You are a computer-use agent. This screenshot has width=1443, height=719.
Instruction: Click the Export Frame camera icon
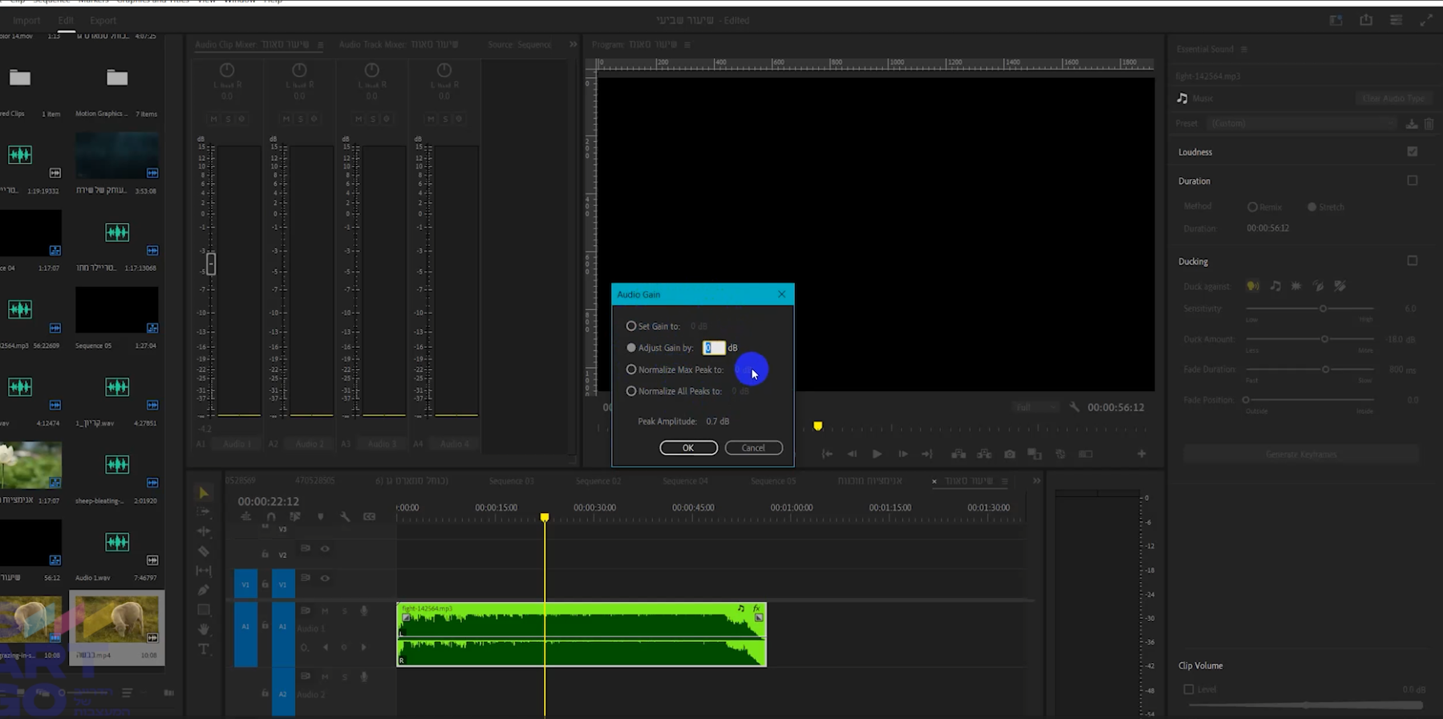coord(1009,454)
